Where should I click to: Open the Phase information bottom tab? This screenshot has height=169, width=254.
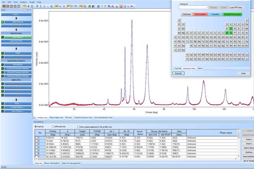coord(52,164)
